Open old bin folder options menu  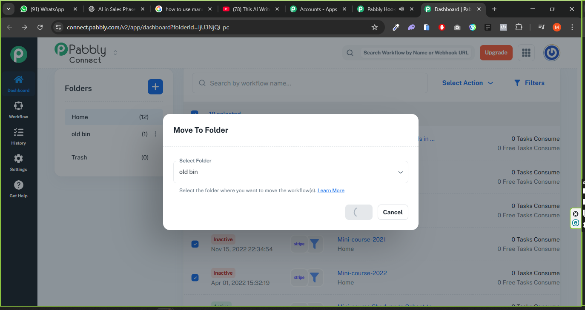point(155,134)
